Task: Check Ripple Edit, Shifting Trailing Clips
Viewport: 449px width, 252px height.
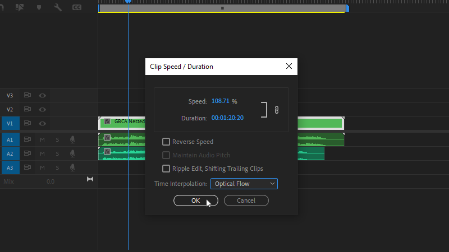Action: click(x=166, y=169)
